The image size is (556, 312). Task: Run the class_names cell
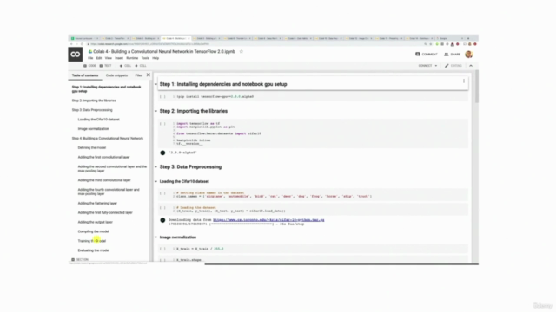pos(162,193)
